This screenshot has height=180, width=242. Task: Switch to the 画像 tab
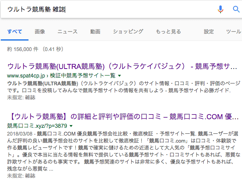pos(40,32)
